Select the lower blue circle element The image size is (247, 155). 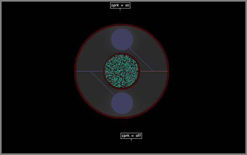tap(122, 103)
